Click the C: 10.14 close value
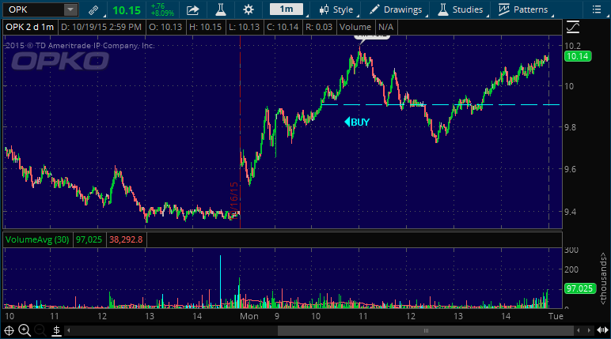The width and height of the screenshot is (611, 339). tap(283, 27)
